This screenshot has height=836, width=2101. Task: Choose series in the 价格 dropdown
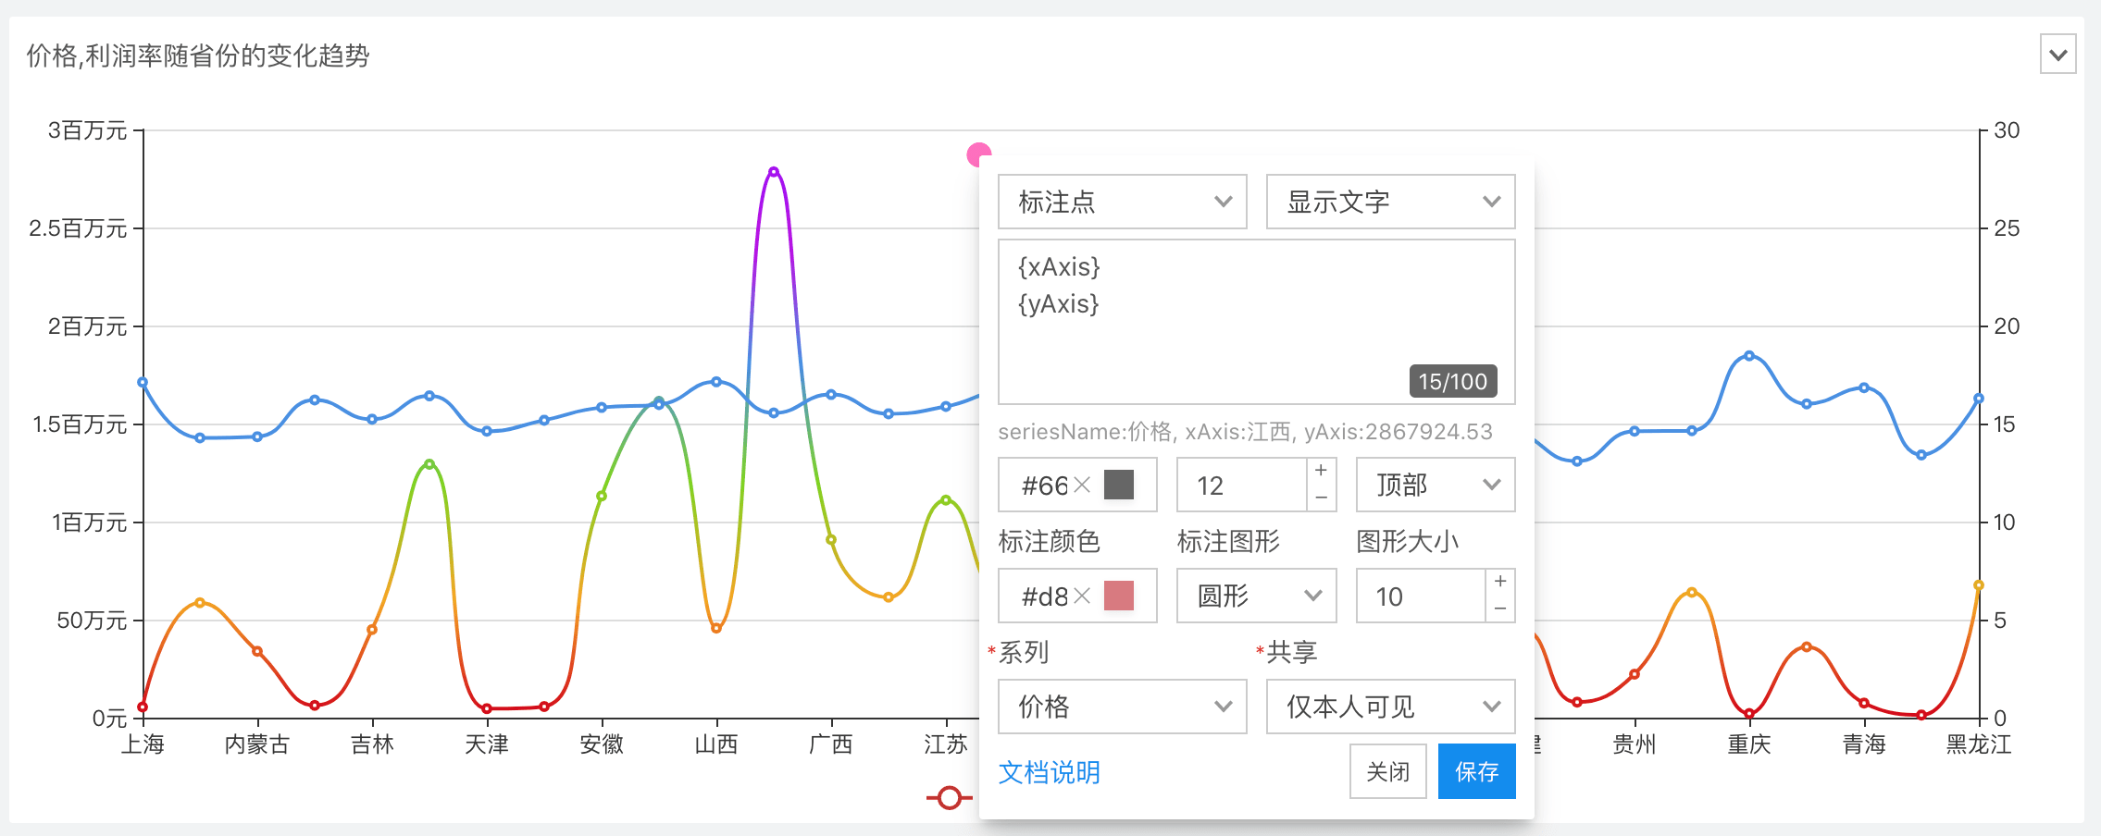click(x=1122, y=707)
